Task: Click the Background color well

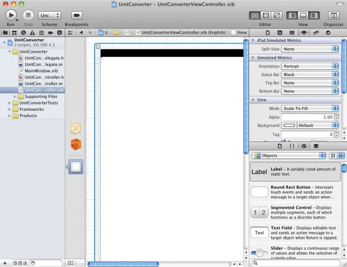Action: pos(289,125)
